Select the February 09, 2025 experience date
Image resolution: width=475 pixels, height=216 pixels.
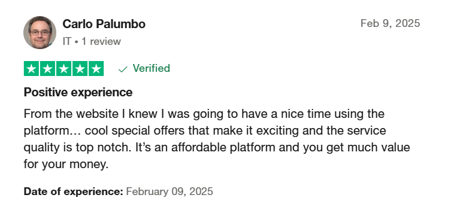click(170, 191)
